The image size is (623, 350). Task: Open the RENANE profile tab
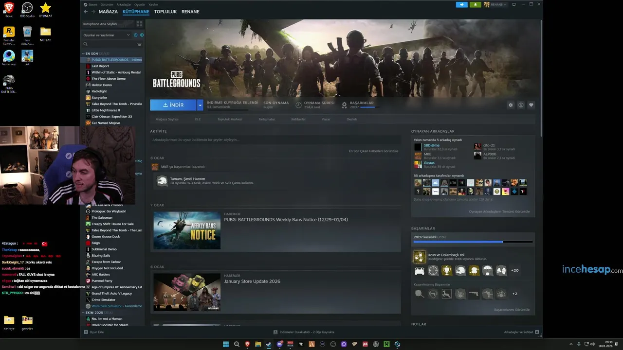pos(190,12)
